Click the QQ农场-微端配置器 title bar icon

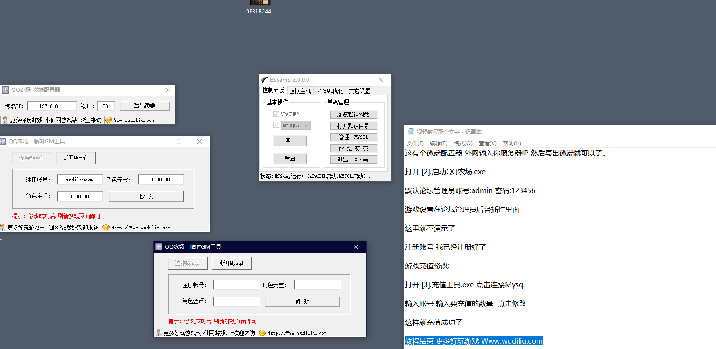click(5, 90)
